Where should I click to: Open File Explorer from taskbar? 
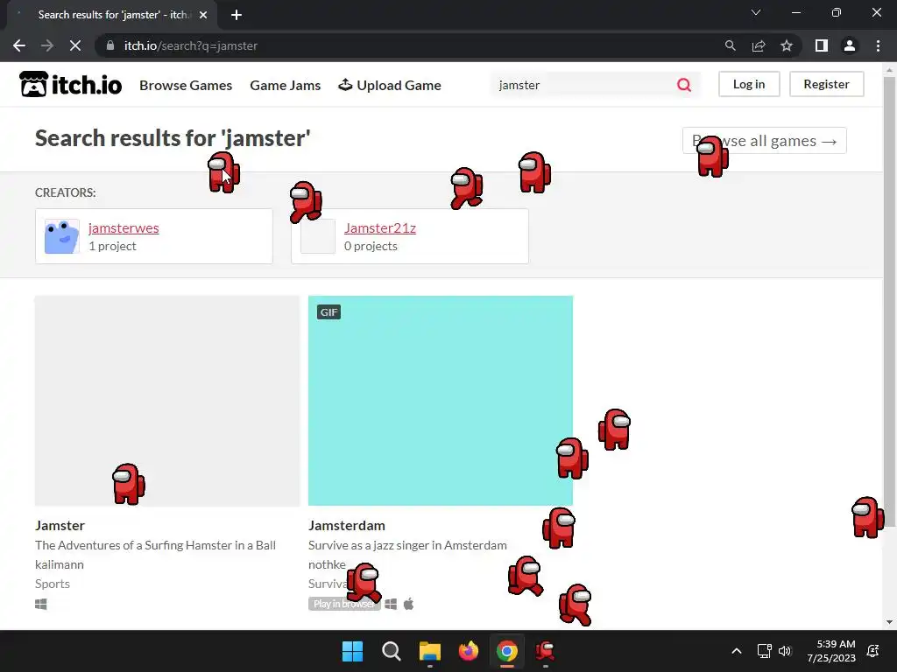tap(429, 651)
